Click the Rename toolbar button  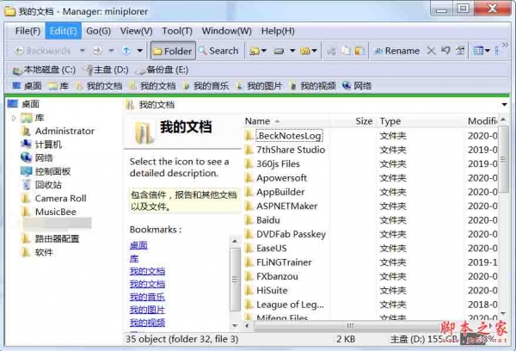point(396,51)
